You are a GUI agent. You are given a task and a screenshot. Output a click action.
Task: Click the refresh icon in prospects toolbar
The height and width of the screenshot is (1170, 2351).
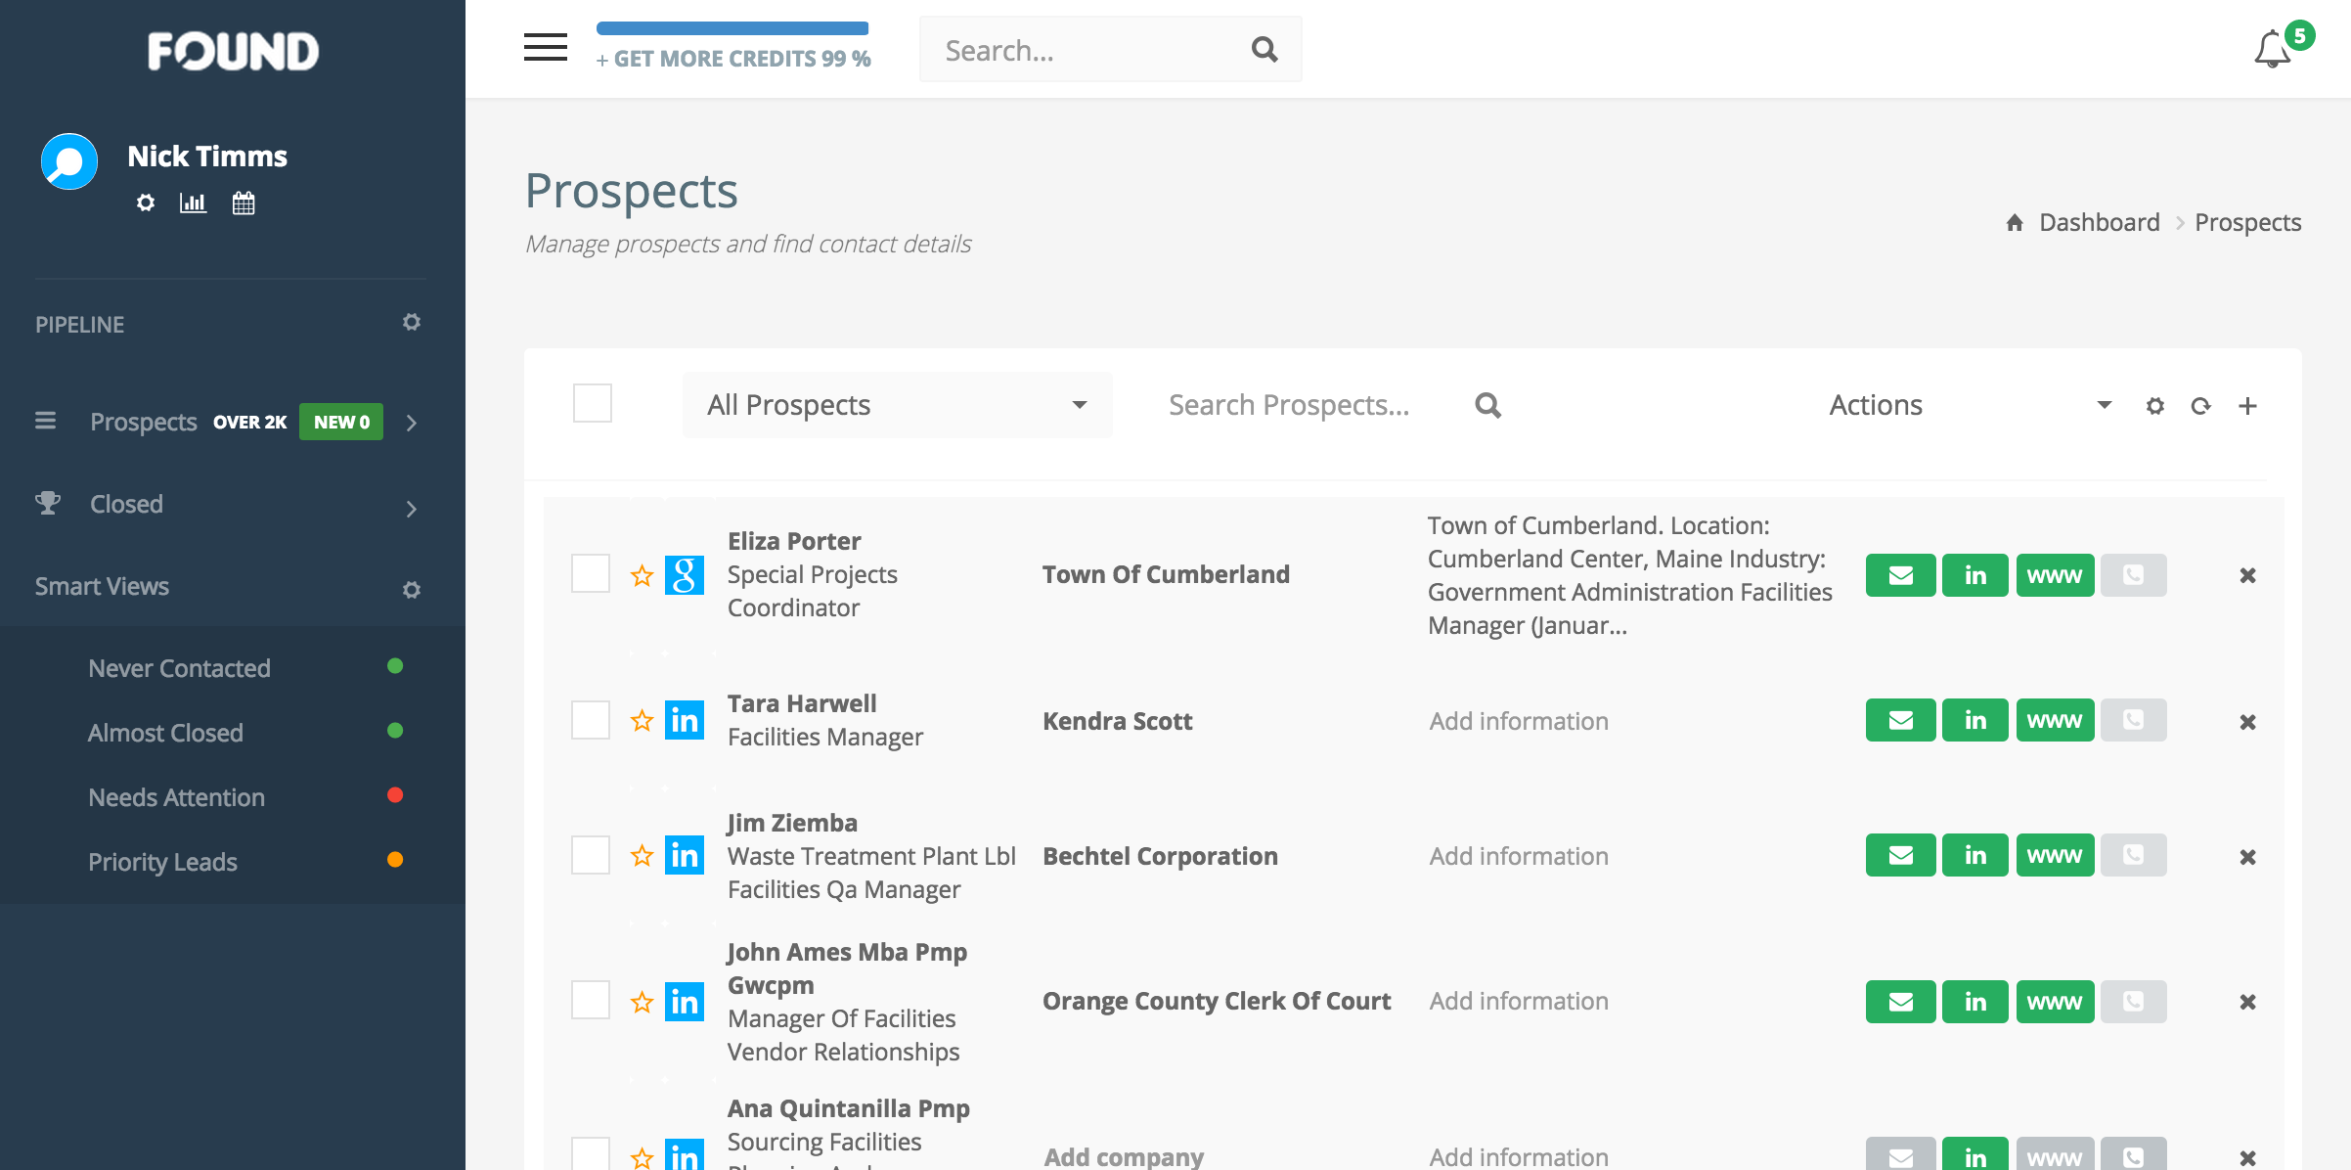2200,406
